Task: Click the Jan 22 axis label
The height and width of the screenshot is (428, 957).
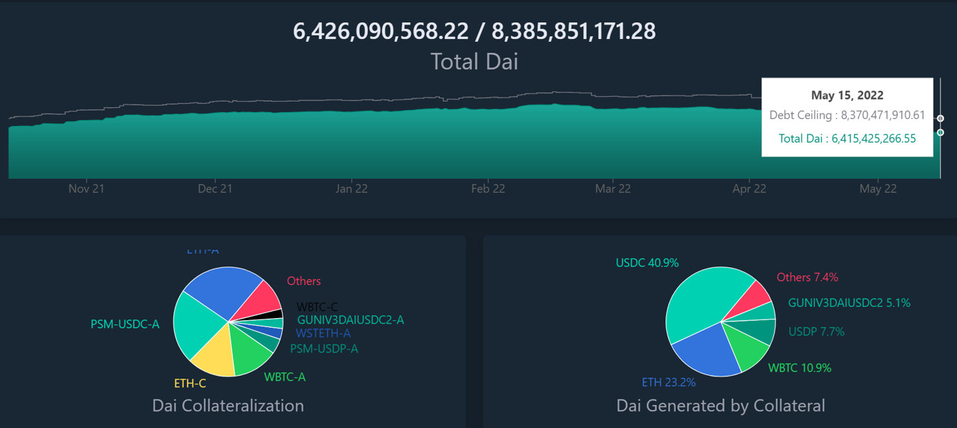Action: [x=351, y=189]
